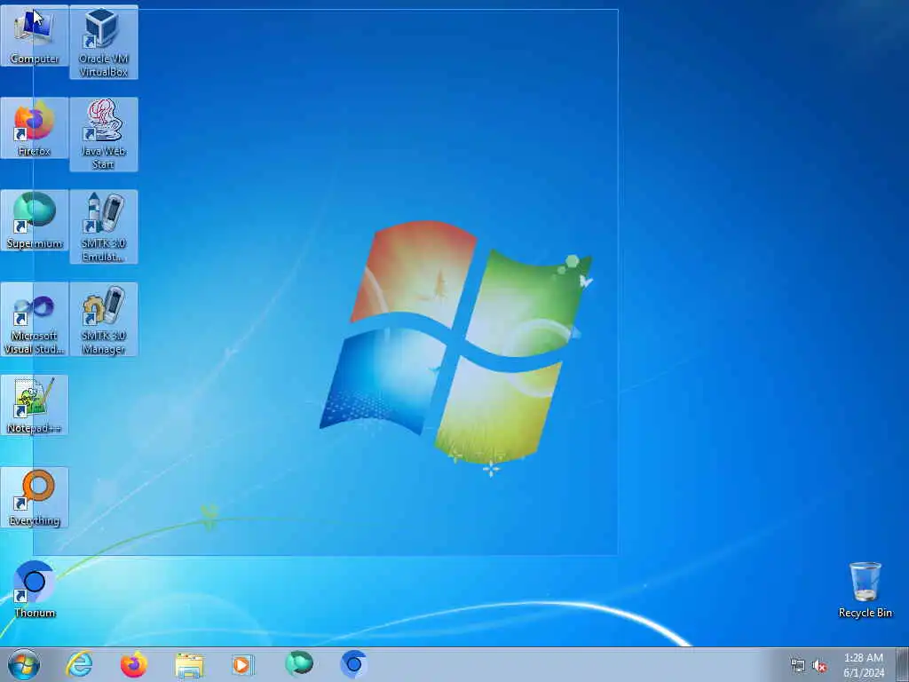Click the Microsoft Visual Studio shortcut
909x682 pixels.
click(35, 319)
